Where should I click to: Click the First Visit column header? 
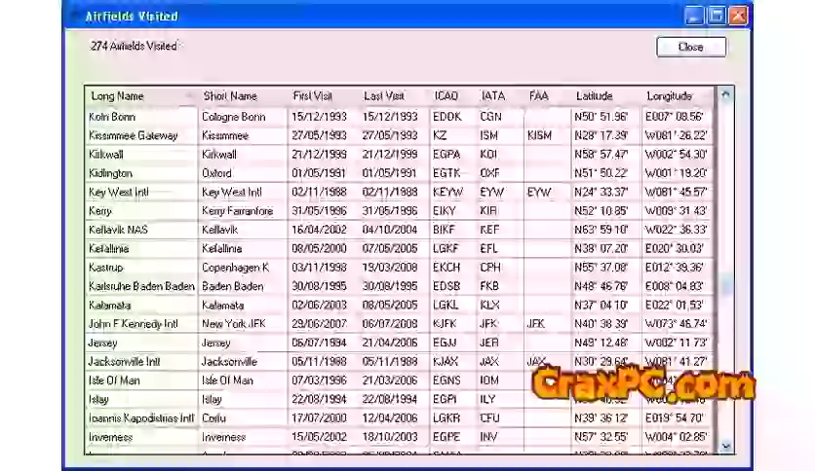pyautogui.click(x=313, y=96)
